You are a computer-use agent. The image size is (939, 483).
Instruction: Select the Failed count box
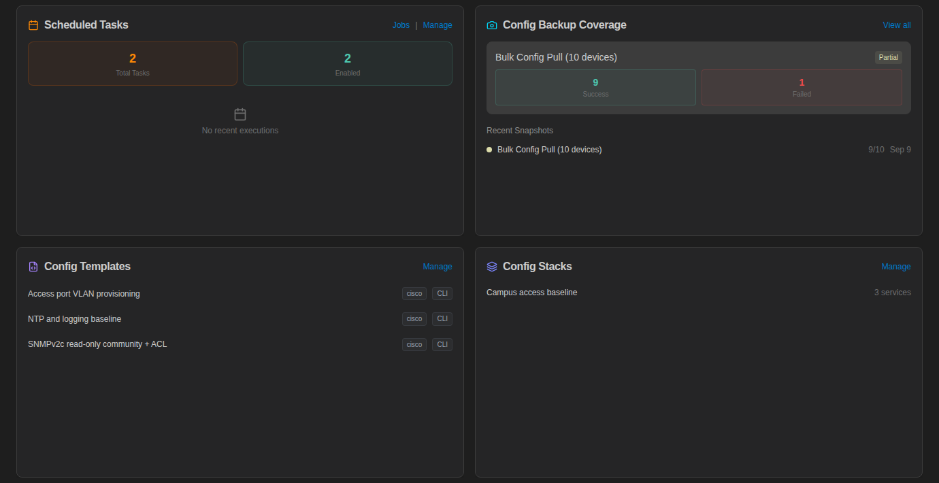[x=802, y=87]
